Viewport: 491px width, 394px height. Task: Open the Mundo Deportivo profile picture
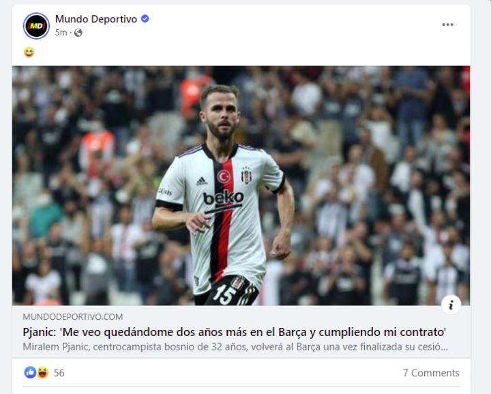coord(36,26)
